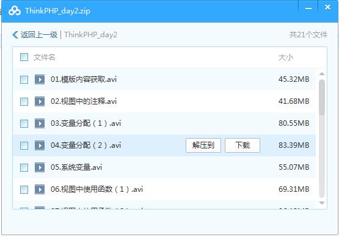The height and width of the screenshot is (237, 339).
Task: Select file name 04.变量分配（2）.avi
Action: [x=86, y=145]
